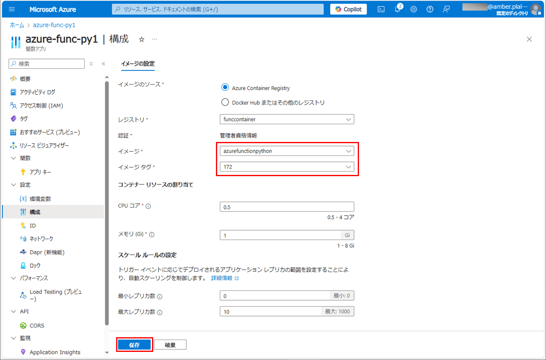Click the CPU コア info icon

coord(148,207)
